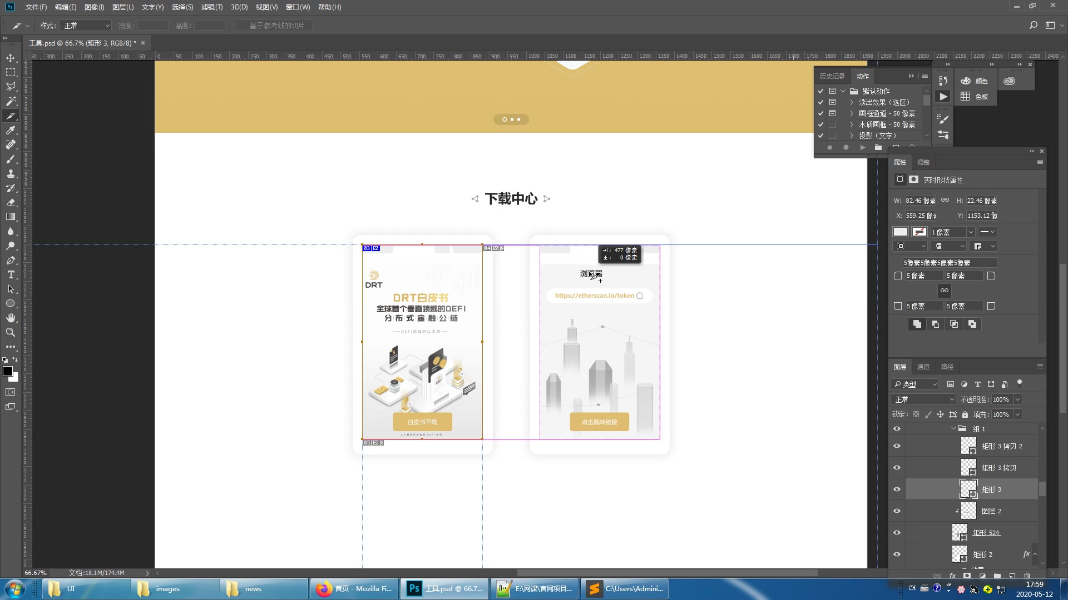This screenshot has height=600, width=1068.
Task: Click the shape stroke color swatch
Action: [x=919, y=232]
